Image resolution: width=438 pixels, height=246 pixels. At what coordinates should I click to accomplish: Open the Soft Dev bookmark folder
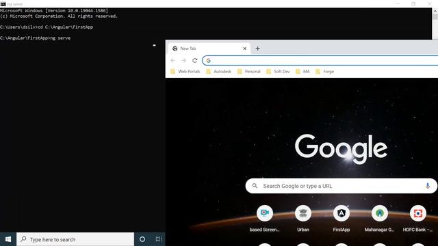(278, 72)
